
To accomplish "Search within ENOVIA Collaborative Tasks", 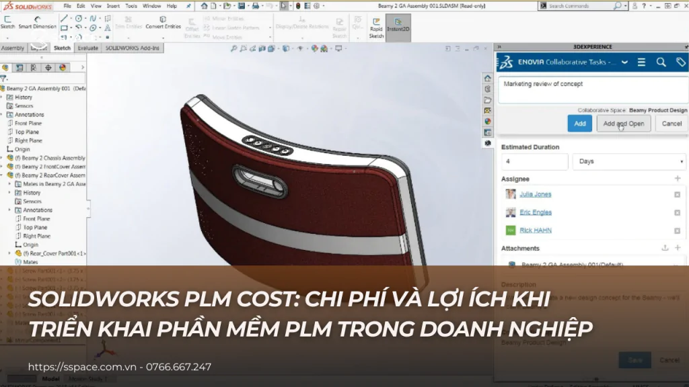I will (x=661, y=62).
